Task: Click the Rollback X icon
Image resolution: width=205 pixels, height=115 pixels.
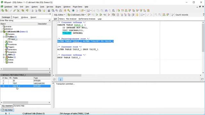Action: point(151,15)
